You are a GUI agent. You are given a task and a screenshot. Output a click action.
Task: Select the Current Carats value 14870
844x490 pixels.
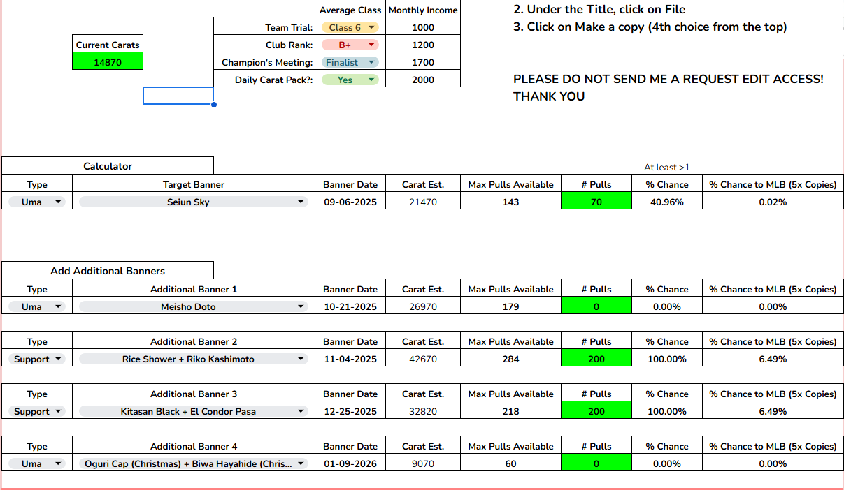[x=108, y=62]
